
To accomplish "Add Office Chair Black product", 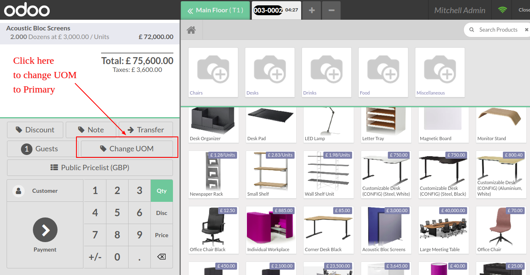I will tap(214, 230).
